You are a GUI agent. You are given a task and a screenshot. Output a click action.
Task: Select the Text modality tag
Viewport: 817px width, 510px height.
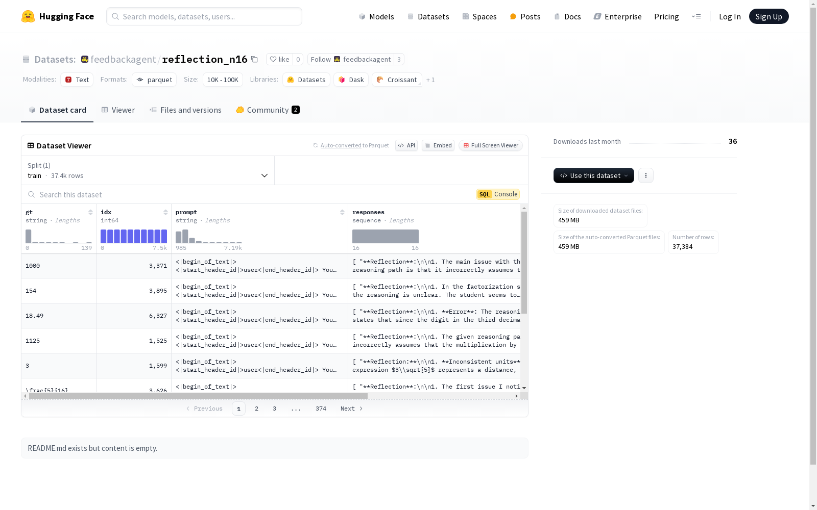click(77, 80)
